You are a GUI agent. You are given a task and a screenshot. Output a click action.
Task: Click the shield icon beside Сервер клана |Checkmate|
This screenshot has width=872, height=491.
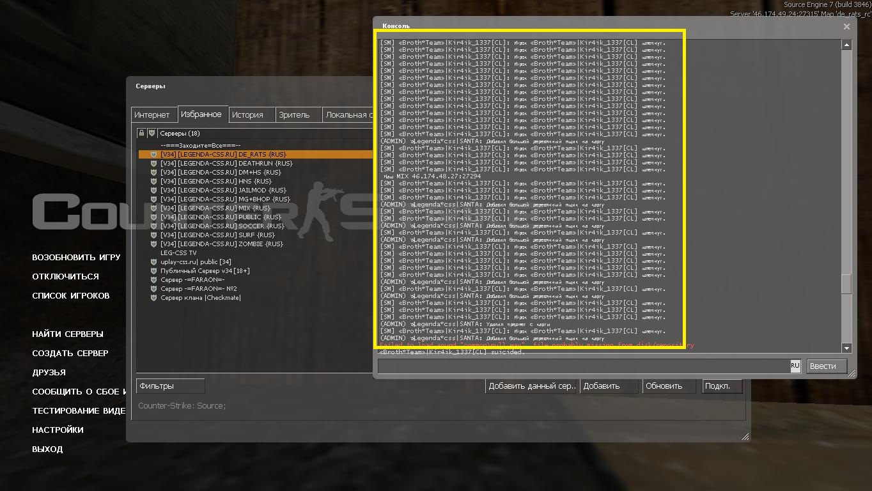(153, 297)
